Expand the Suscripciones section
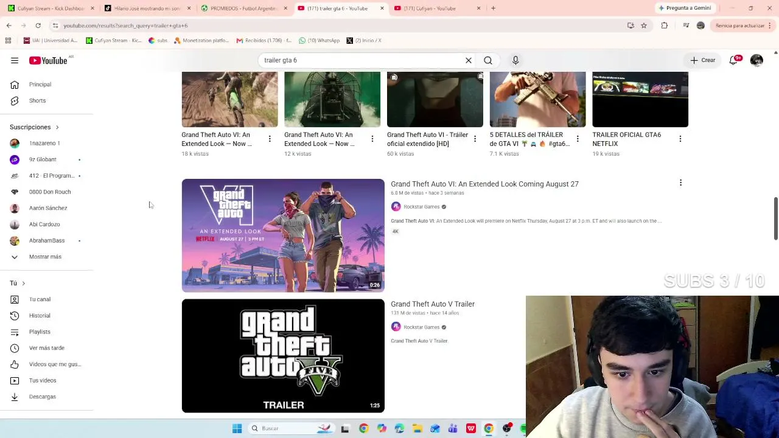The height and width of the screenshot is (438, 779). (x=34, y=127)
